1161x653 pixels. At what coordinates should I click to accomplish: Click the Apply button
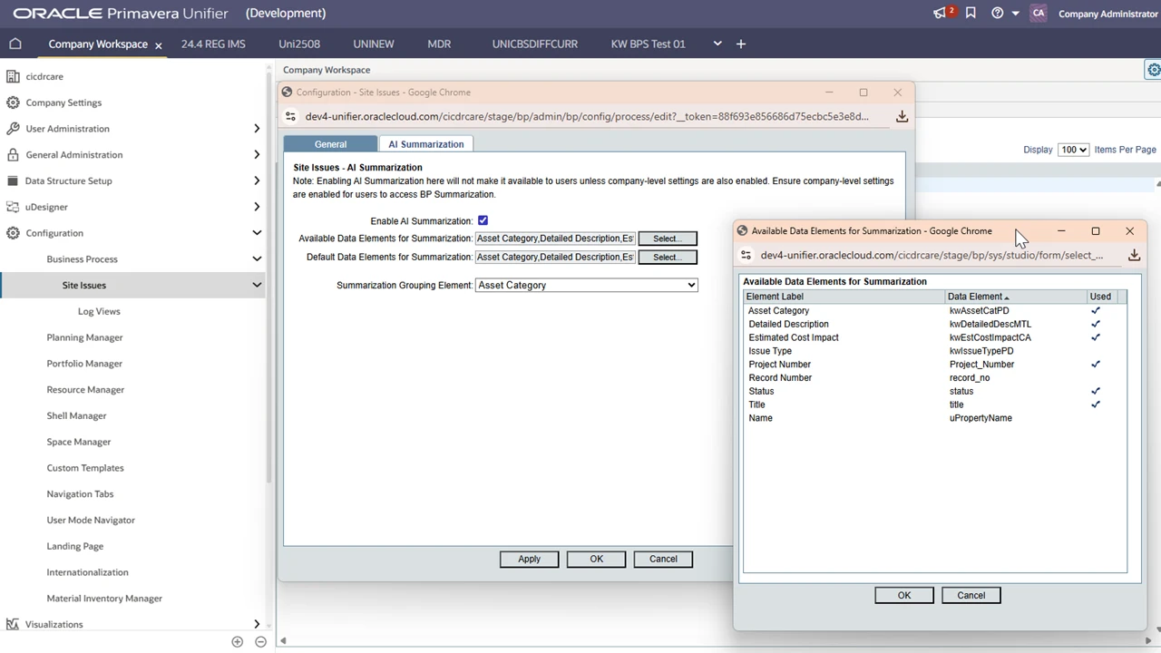(x=529, y=559)
